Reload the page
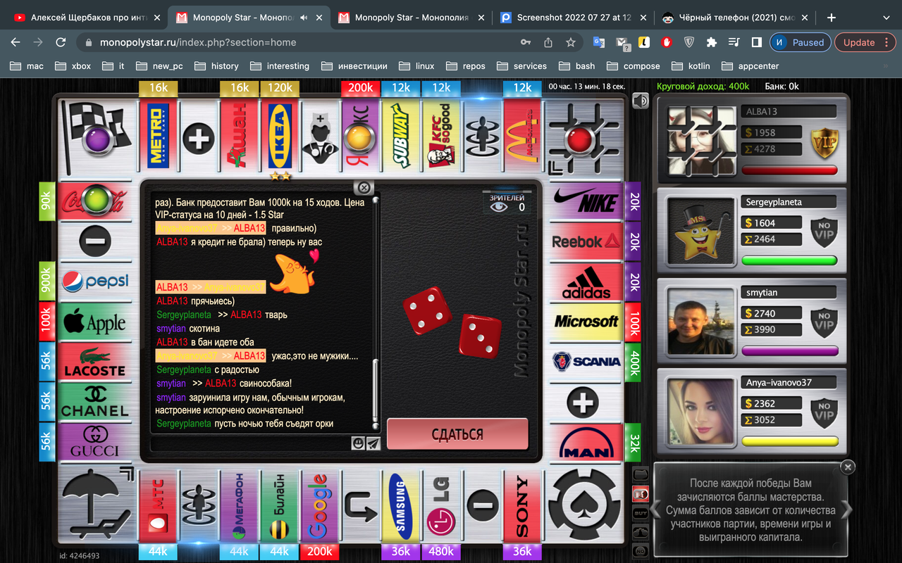The image size is (902, 563). click(61, 42)
